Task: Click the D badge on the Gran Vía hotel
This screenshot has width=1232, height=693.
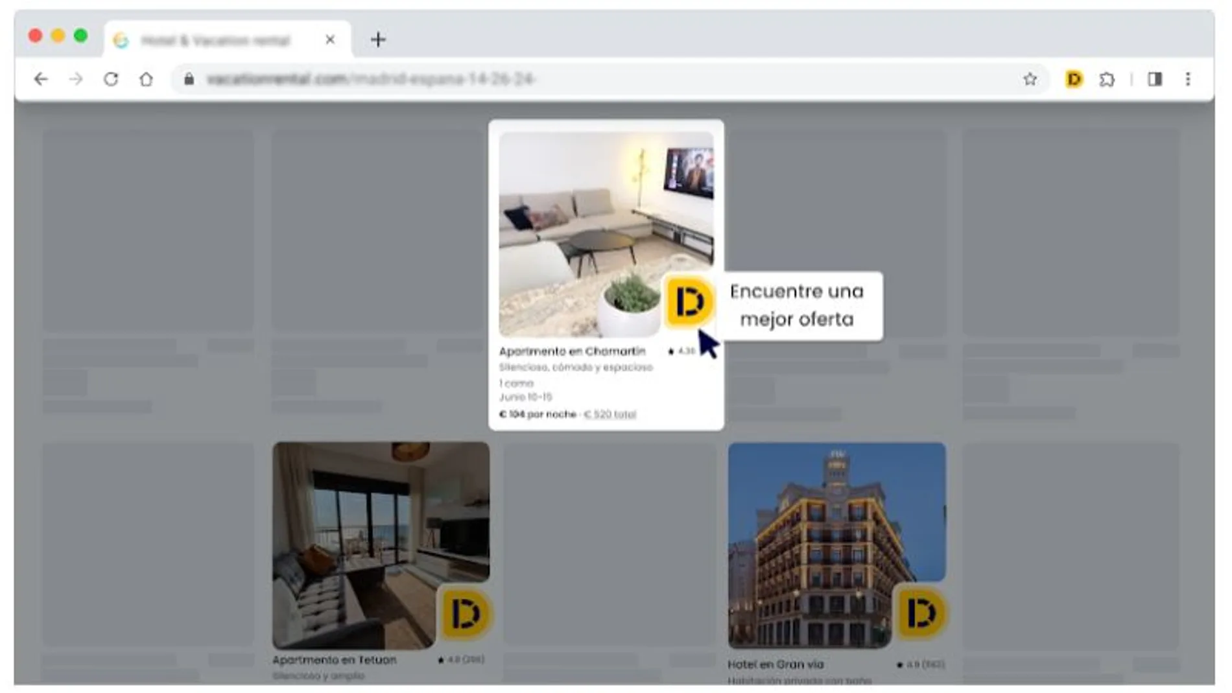Action: pyautogui.click(x=921, y=613)
